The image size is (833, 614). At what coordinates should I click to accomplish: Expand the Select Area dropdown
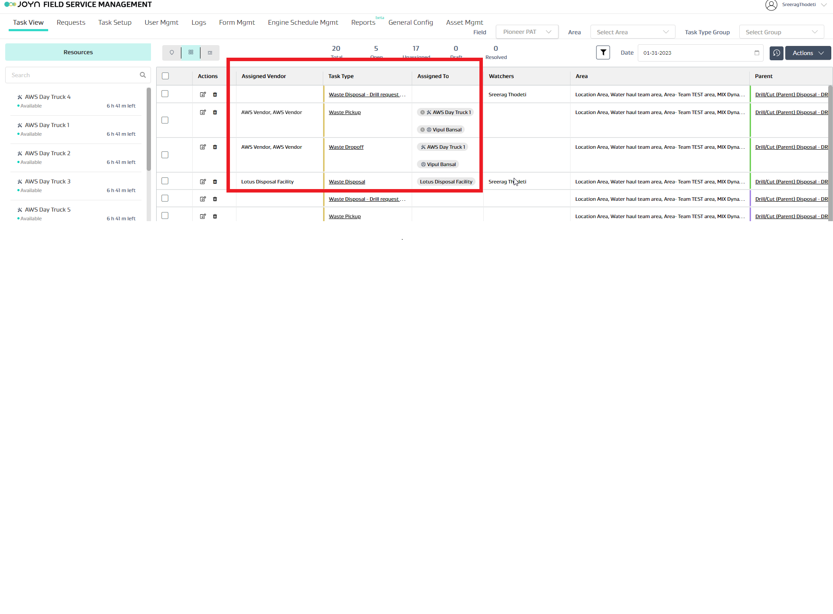(632, 32)
